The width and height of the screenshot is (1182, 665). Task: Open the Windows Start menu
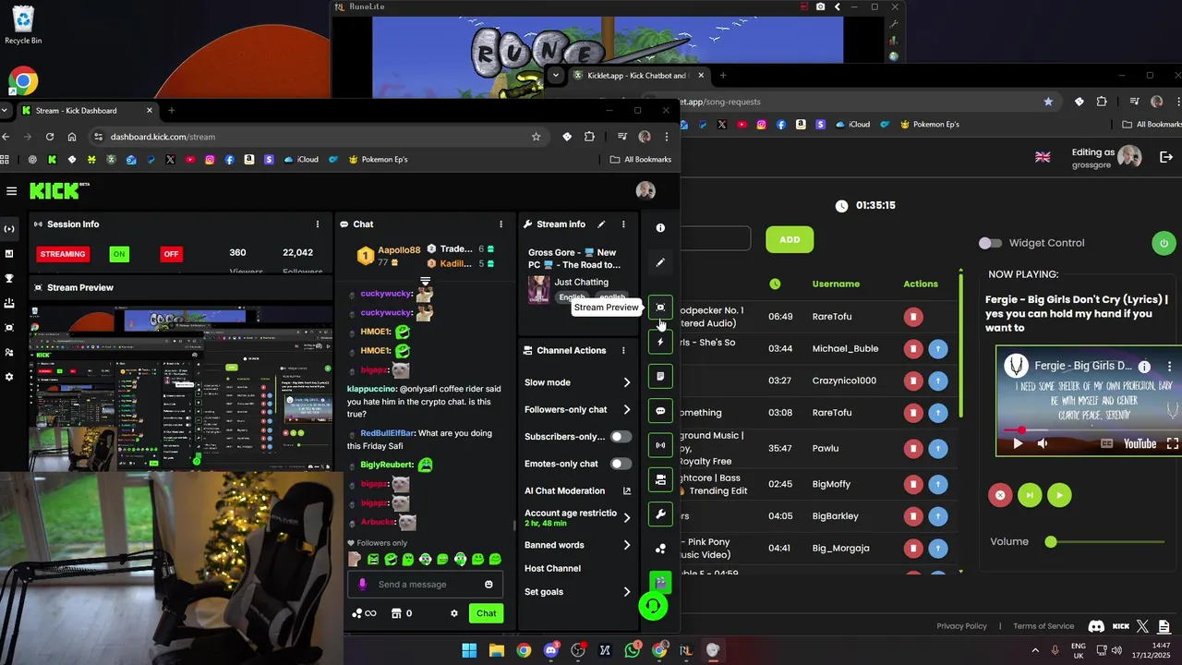click(469, 650)
